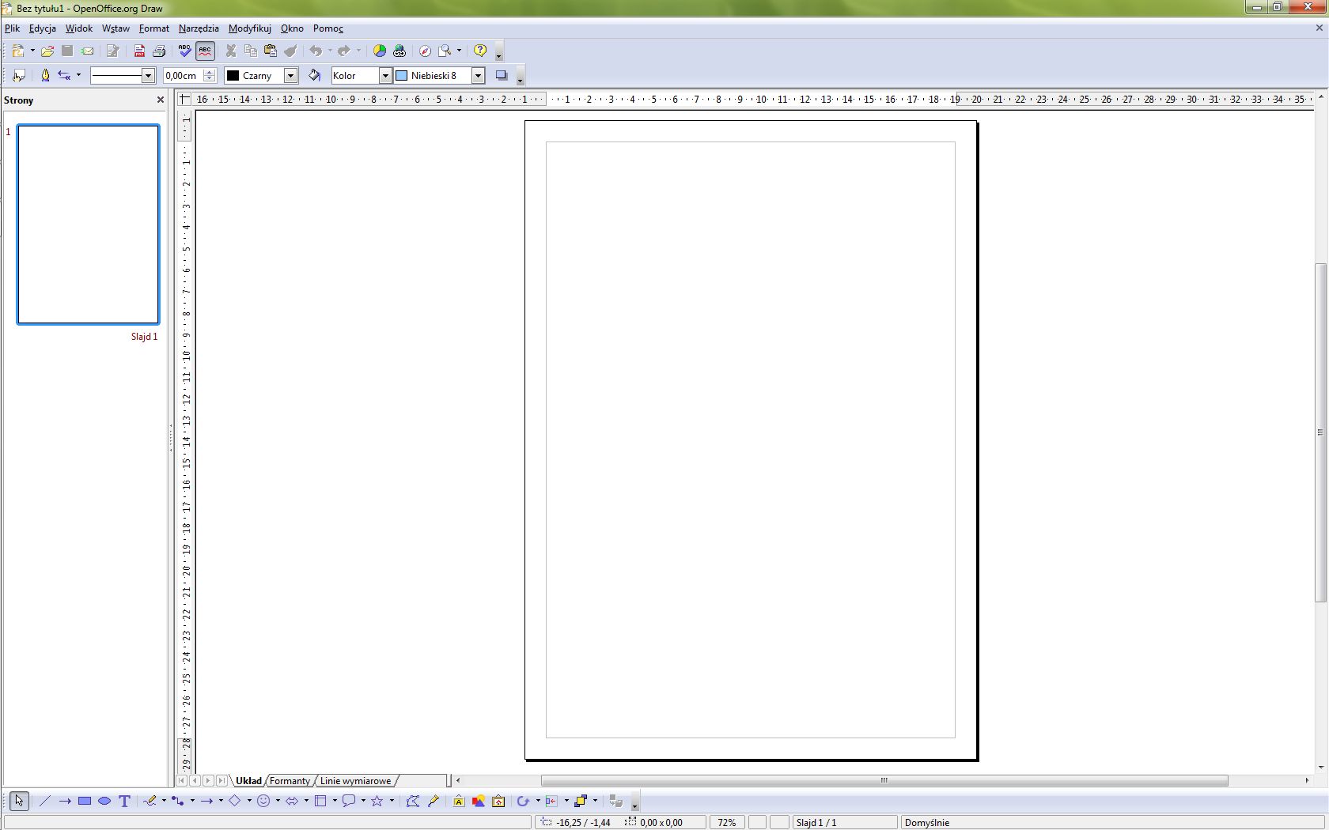Click the Save document icon

[67, 51]
